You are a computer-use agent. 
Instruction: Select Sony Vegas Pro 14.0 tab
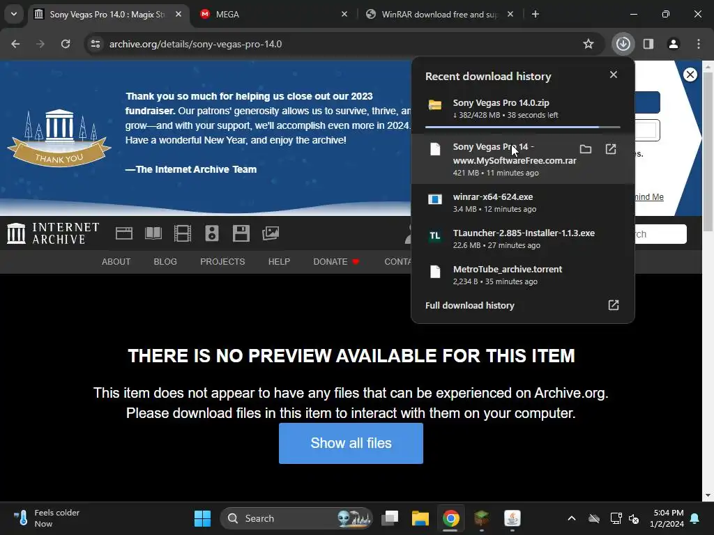[x=107, y=14]
